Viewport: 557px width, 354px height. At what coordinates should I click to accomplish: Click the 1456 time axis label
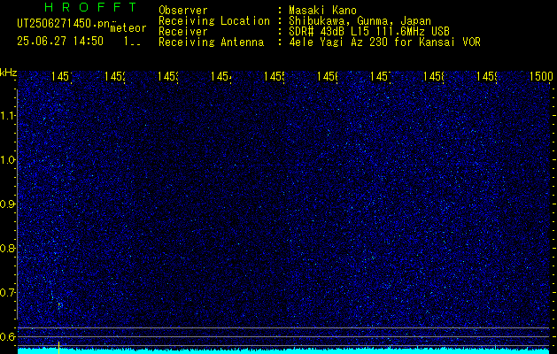pos(328,76)
